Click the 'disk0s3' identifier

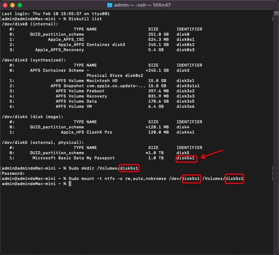point(185,50)
